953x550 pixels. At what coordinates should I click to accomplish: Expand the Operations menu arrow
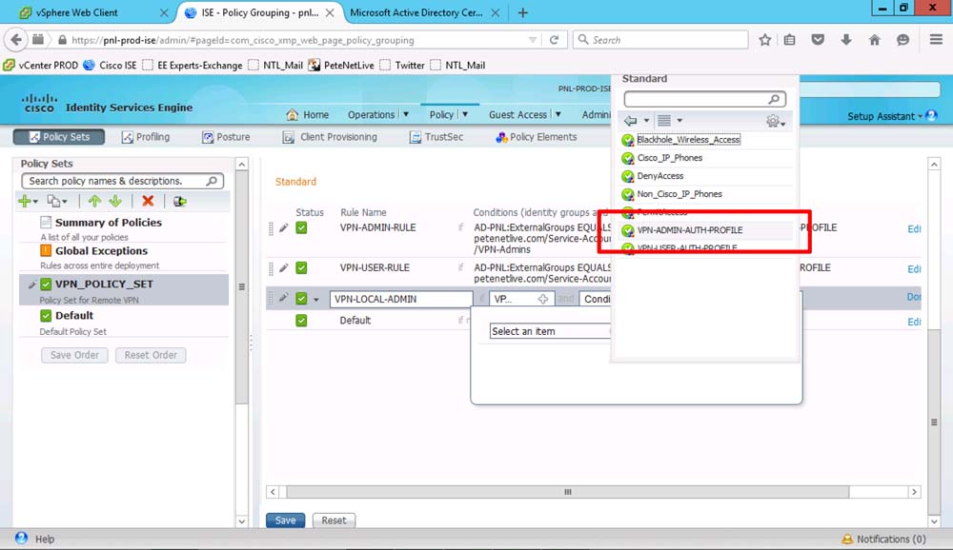point(406,114)
